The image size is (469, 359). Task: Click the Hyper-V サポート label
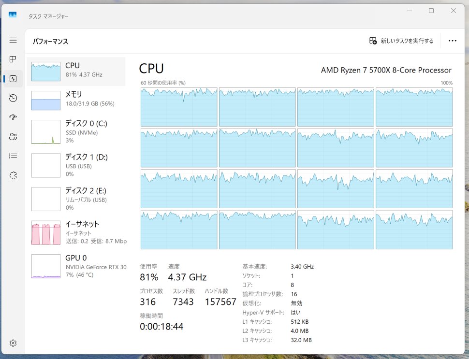(x=263, y=312)
